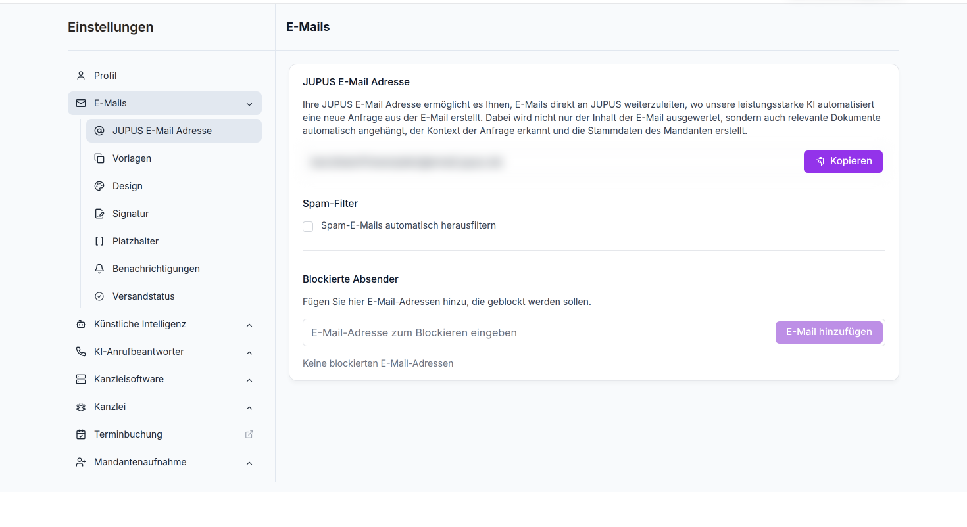Open Platzhalter settings

pyautogui.click(x=174, y=241)
